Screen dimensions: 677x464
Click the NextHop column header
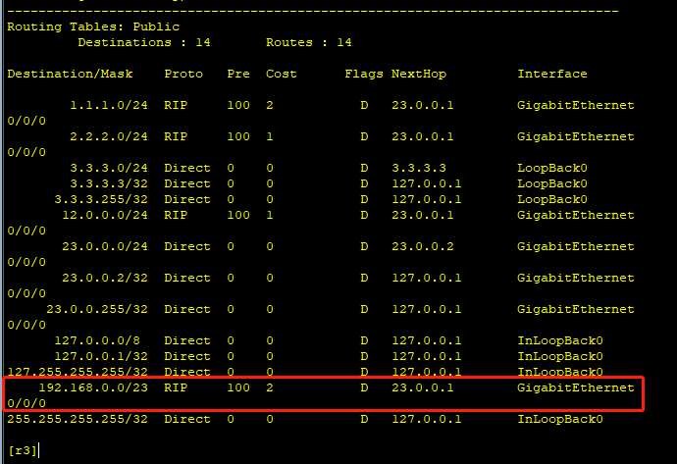pyautogui.click(x=419, y=74)
